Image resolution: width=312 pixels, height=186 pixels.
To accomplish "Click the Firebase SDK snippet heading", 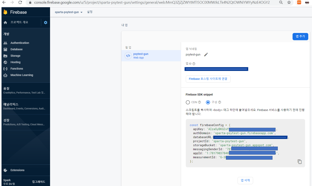I will pyautogui.click(x=199, y=95).
